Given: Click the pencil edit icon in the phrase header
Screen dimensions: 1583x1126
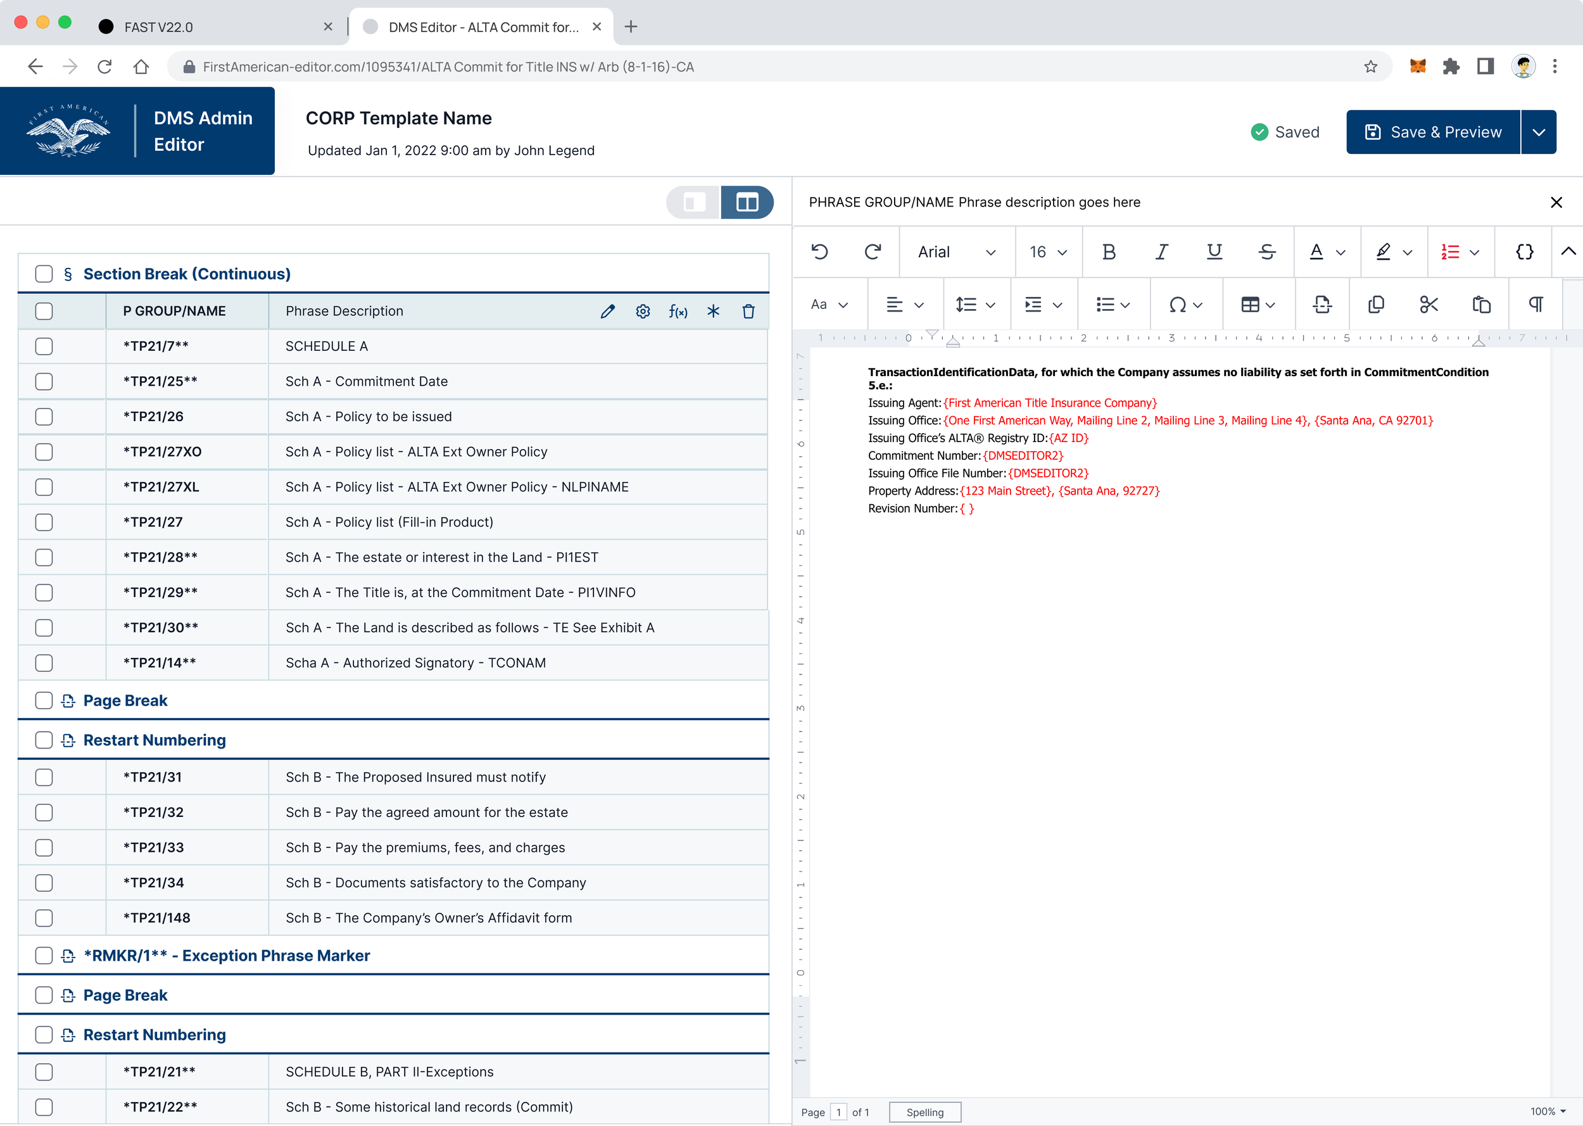Looking at the screenshot, I should click(x=607, y=312).
